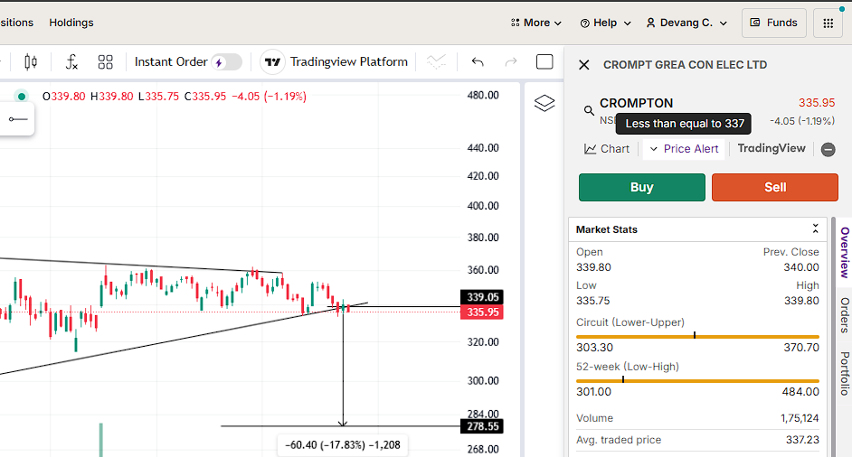Click the Avg. traded price 337.23
Image resolution: width=852 pixels, height=457 pixels.
pyautogui.click(x=802, y=440)
